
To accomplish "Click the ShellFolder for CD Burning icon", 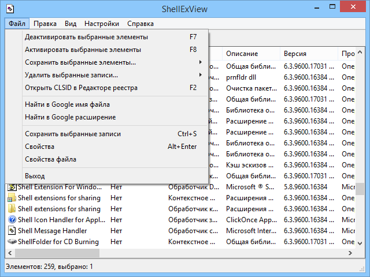I will [x=12, y=242].
